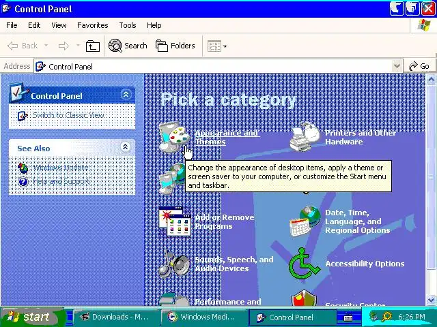The height and width of the screenshot is (327, 437).
Task: Open the Windows Update link
Action: pyautogui.click(x=61, y=168)
